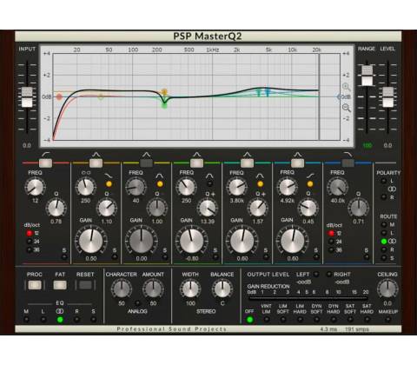Click the RESET button

pos(85,285)
